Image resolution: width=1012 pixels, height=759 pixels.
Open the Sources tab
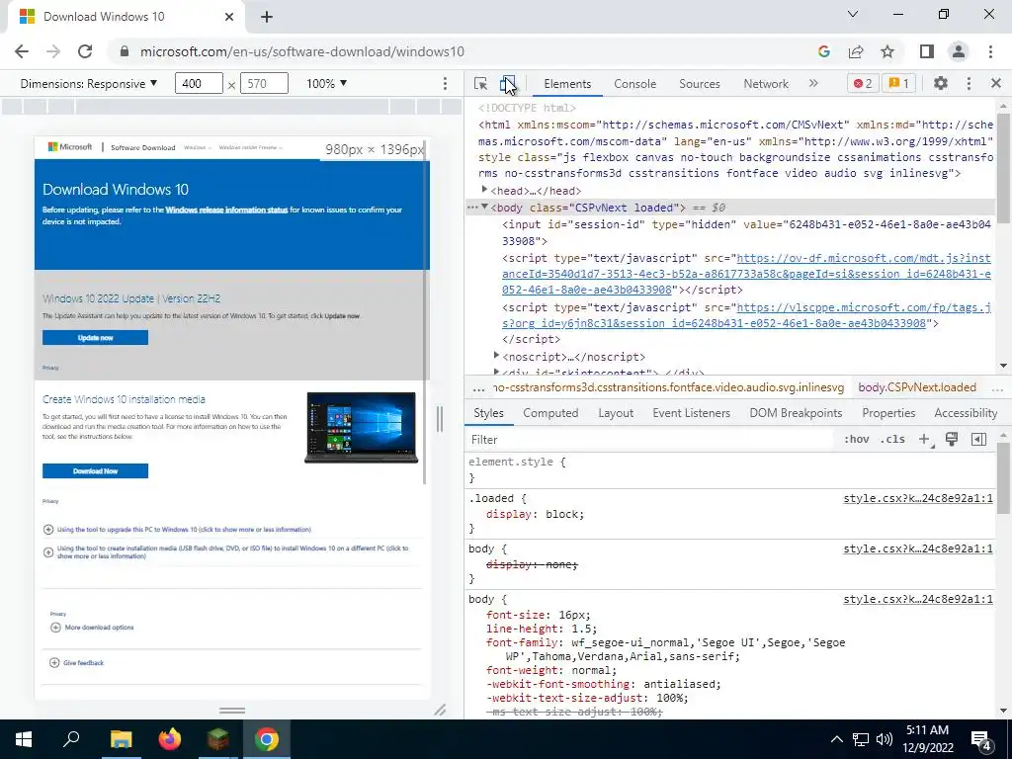pyautogui.click(x=699, y=84)
